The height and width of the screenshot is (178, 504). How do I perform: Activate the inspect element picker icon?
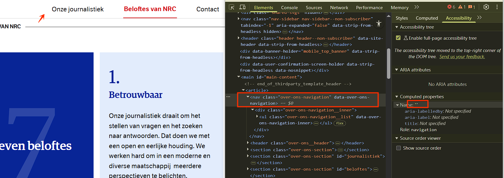[232, 7]
